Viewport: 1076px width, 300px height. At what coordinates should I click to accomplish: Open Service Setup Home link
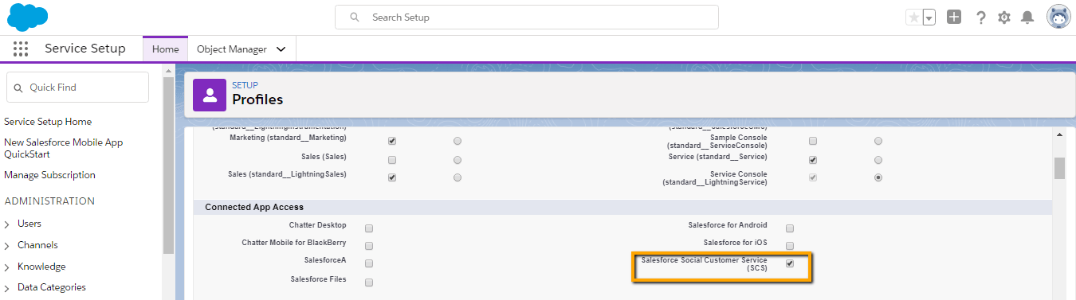(x=48, y=122)
